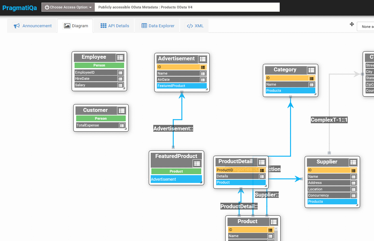
Task: Click the FeaturedProduct entity table icon
Action: (x=197, y=163)
